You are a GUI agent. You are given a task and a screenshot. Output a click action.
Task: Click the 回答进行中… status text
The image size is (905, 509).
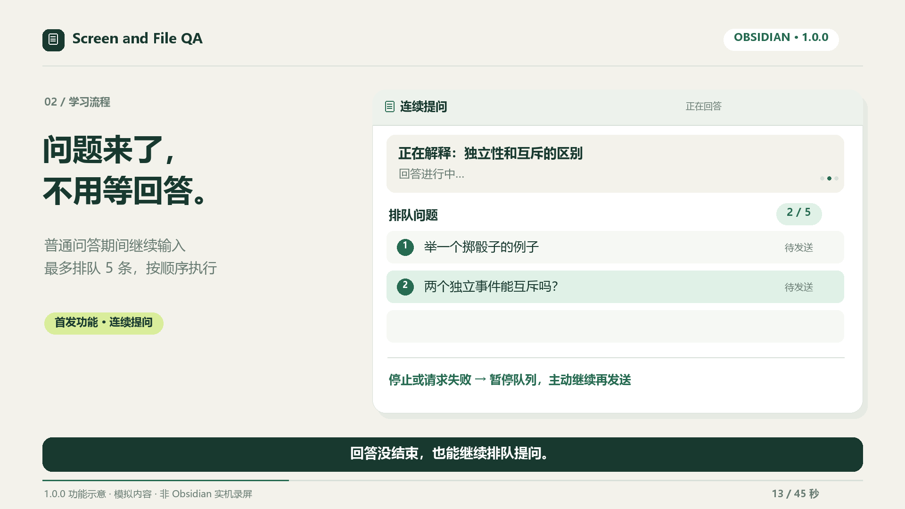[431, 174]
